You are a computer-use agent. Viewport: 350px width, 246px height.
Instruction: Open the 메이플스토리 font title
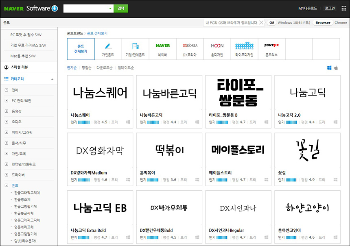point(220,173)
